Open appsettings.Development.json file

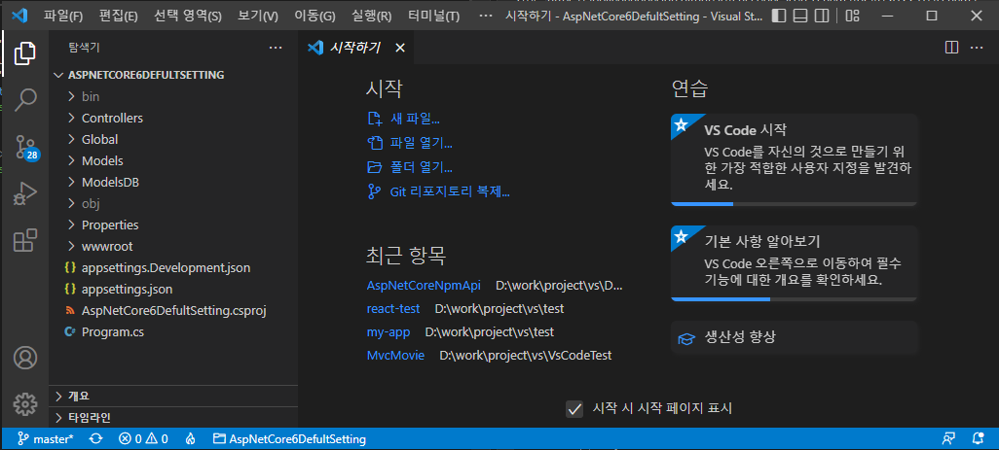click(173, 268)
